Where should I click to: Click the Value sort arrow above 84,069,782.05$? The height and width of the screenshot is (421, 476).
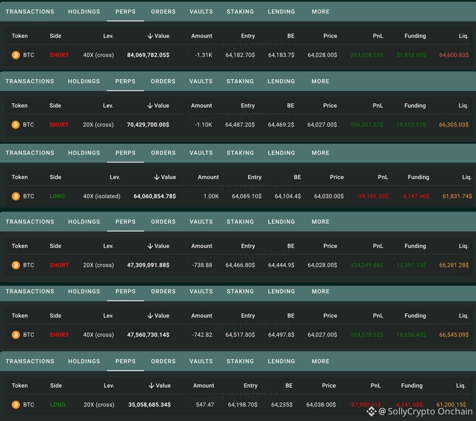[150, 36]
